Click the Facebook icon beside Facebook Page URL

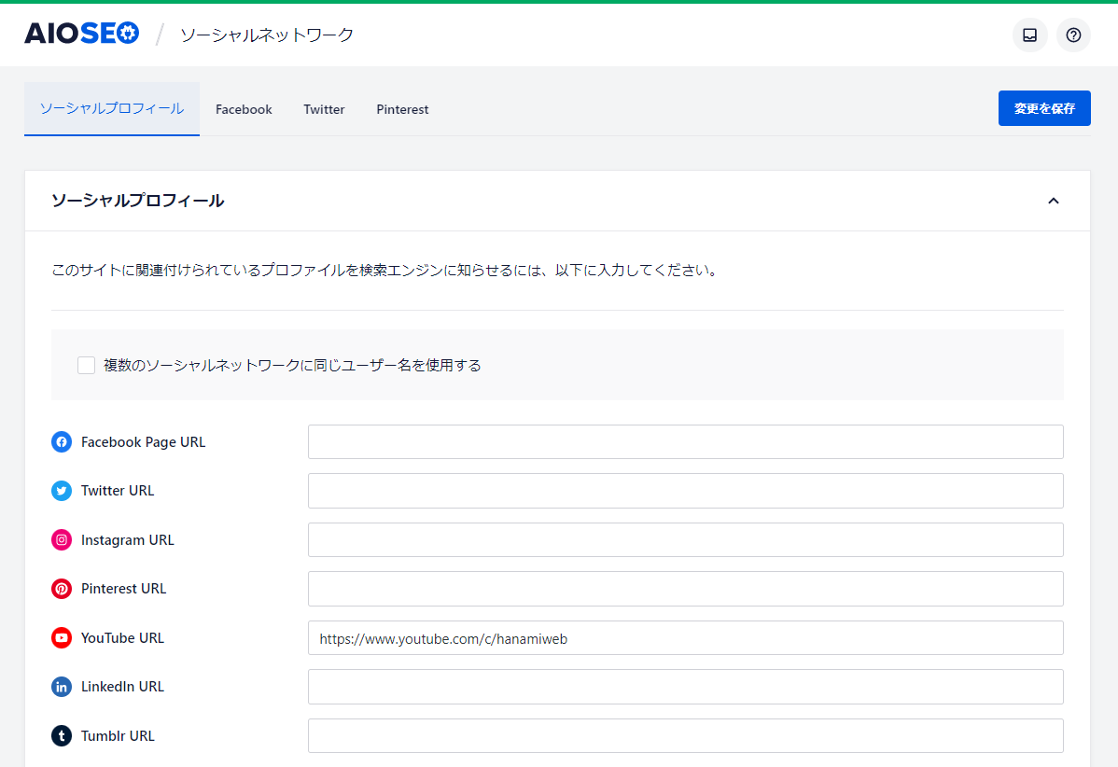click(x=62, y=442)
